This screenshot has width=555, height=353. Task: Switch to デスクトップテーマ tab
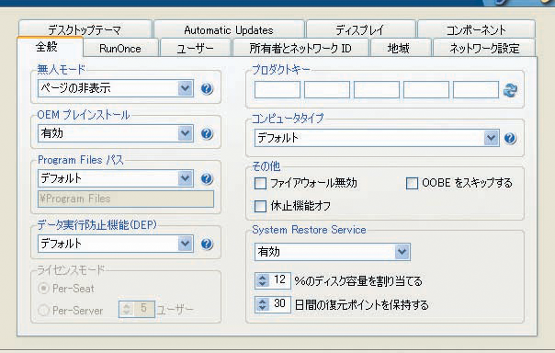[85, 29]
